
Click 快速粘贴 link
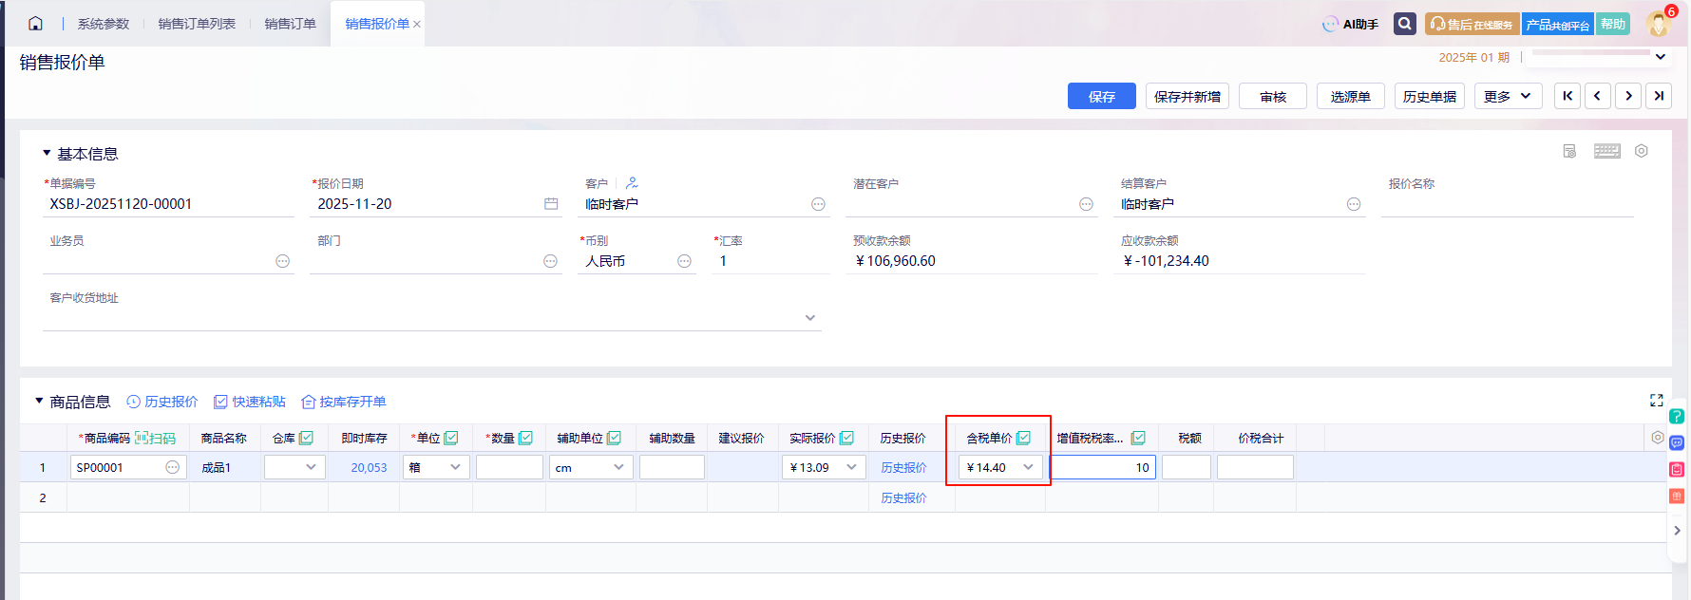250,402
